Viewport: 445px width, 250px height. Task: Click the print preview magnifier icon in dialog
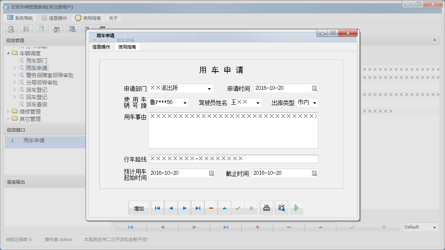click(282, 208)
